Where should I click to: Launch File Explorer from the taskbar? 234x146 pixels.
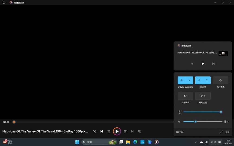click(x=128, y=142)
